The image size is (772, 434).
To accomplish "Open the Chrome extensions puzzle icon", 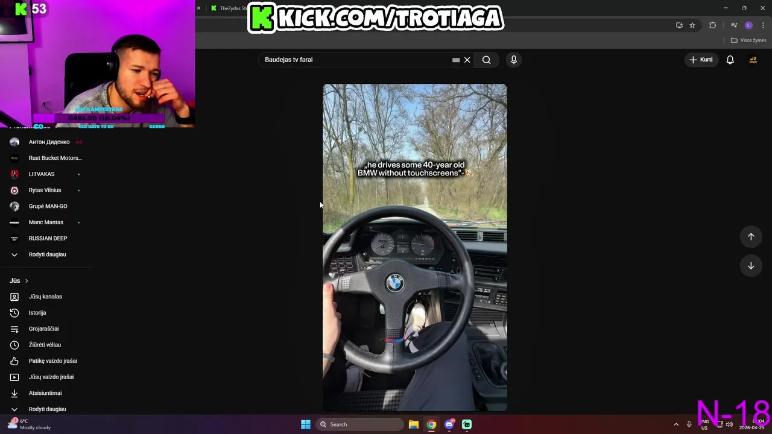I will (712, 25).
